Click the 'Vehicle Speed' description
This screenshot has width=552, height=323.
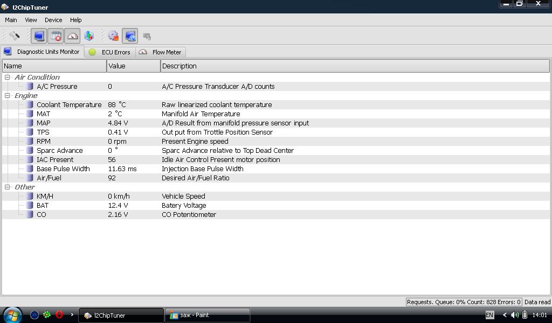pos(183,196)
